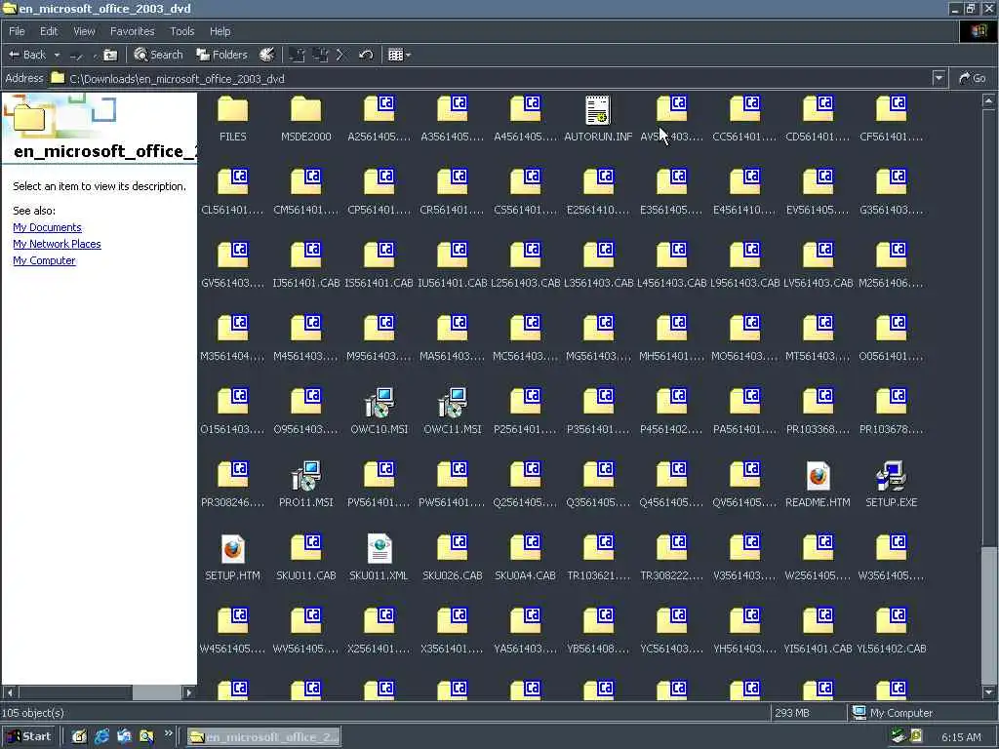
Task: Select the SKU011.XML file icon
Action: pyautogui.click(x=380, y=548)
